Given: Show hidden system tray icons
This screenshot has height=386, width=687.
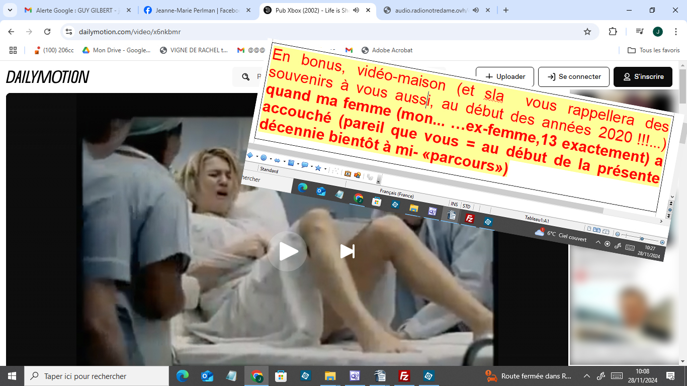Looking at the screenshot, I should (x=586, y=376).
